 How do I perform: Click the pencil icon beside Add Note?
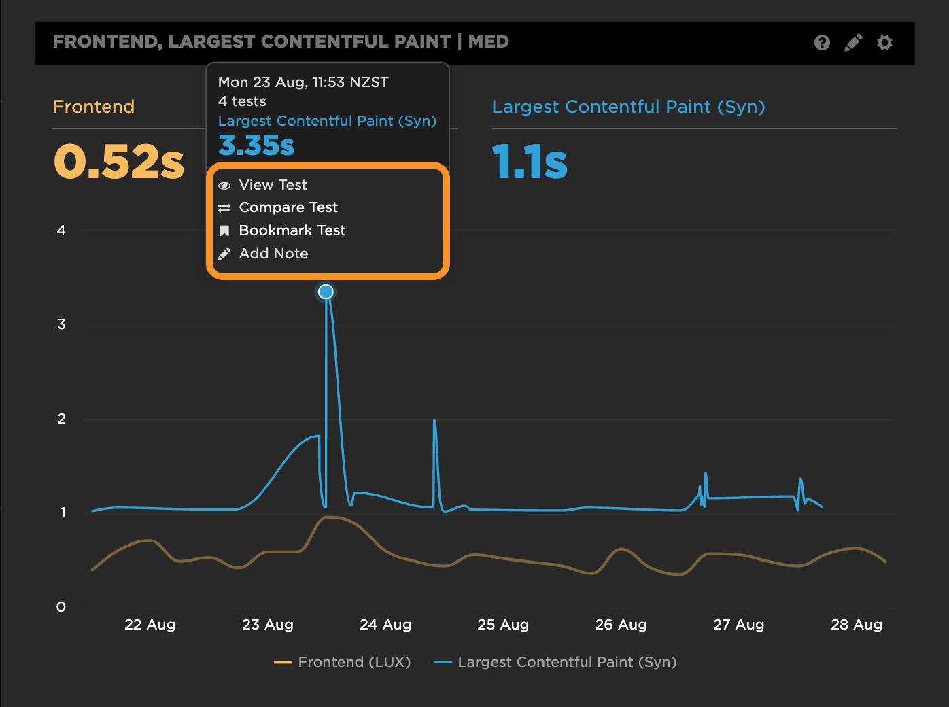tap(224, 254)
